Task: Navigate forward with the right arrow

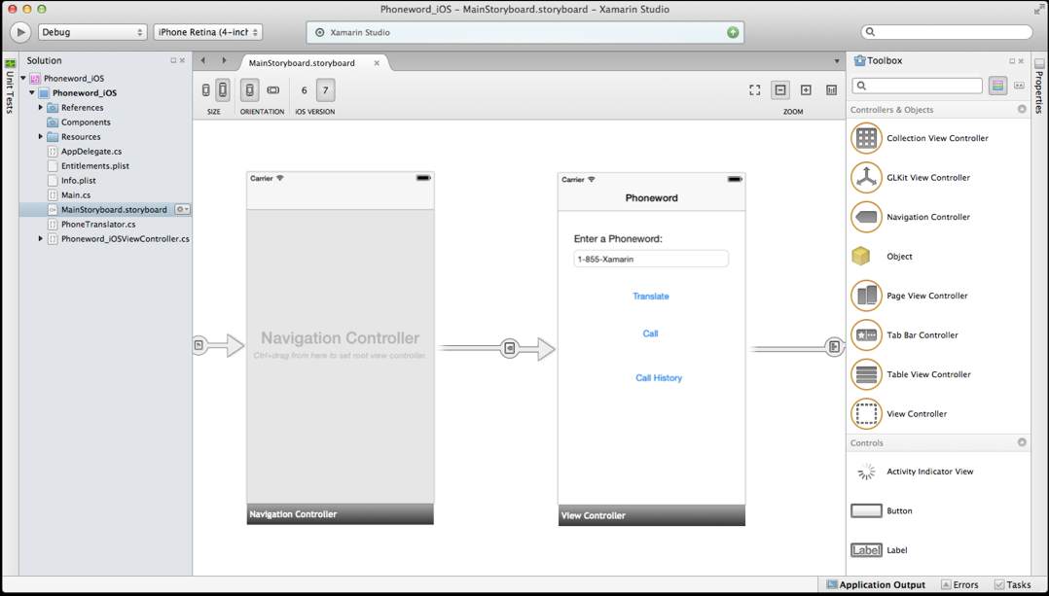Action: (224, 61)
